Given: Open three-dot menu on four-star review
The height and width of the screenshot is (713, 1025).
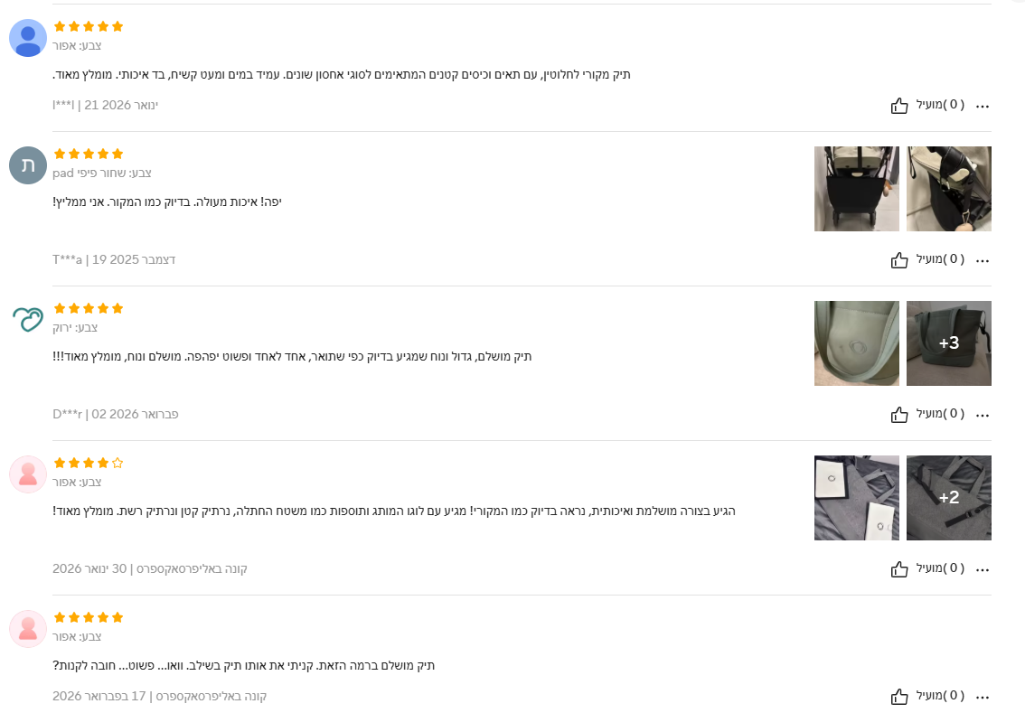Looking at the screenshot, I should click(983, 570).
